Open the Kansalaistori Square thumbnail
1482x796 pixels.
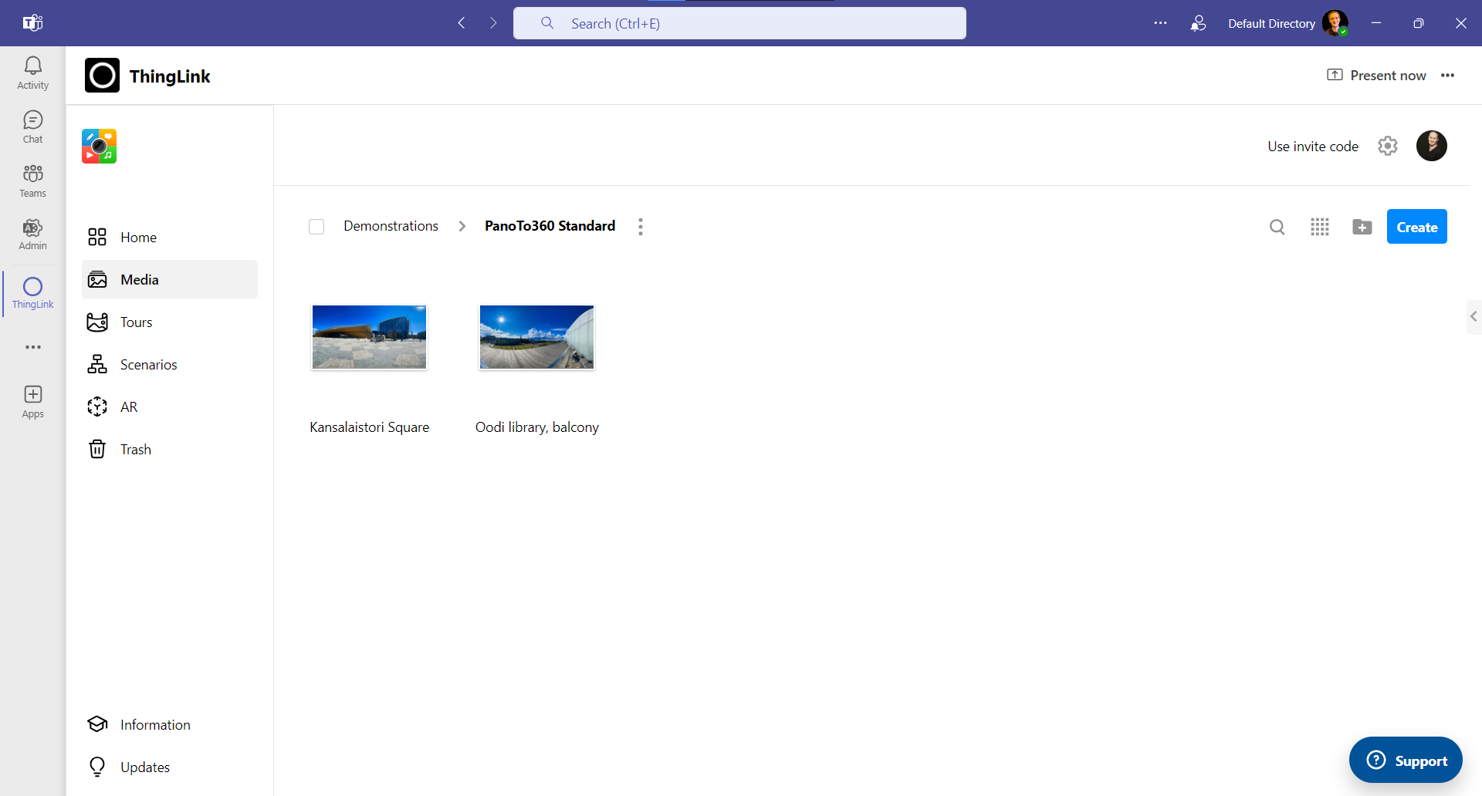(x=368, y=337)
